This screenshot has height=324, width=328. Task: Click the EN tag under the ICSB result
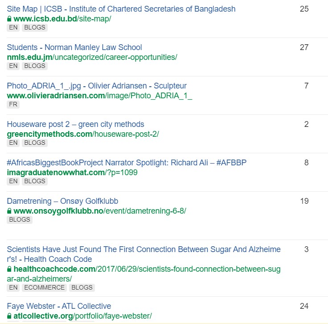(13, 27)
